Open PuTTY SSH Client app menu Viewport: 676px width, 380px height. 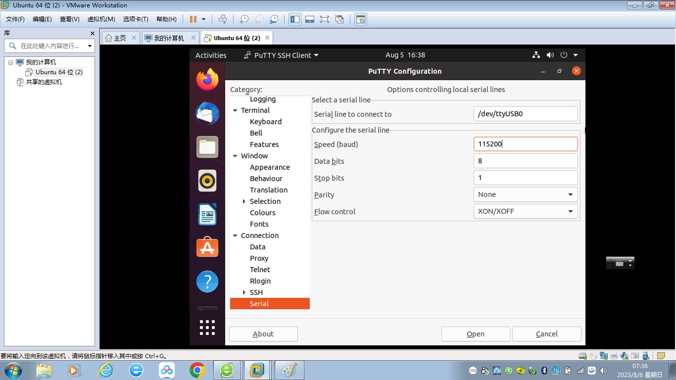click(x=281, y=55)
